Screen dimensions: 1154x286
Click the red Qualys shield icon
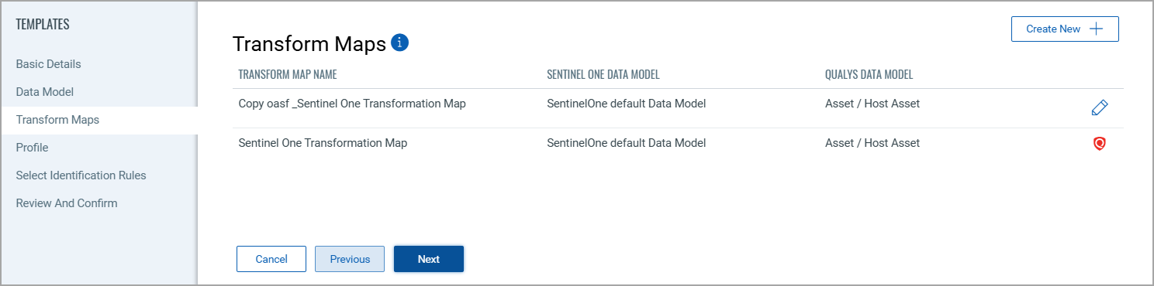pos(1099,144)
